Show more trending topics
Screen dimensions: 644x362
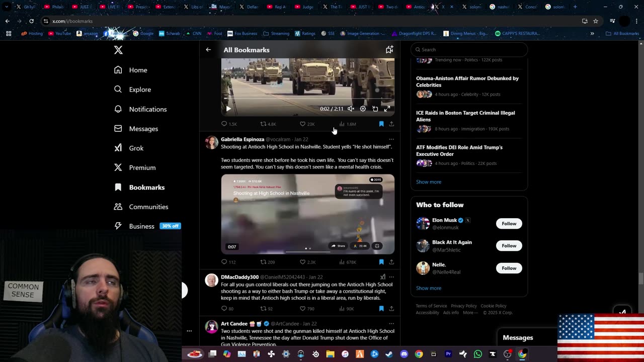tap(429, 182)
